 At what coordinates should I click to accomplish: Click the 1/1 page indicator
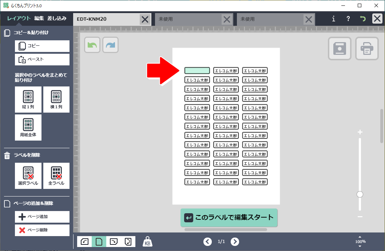[x=221, y=242]
